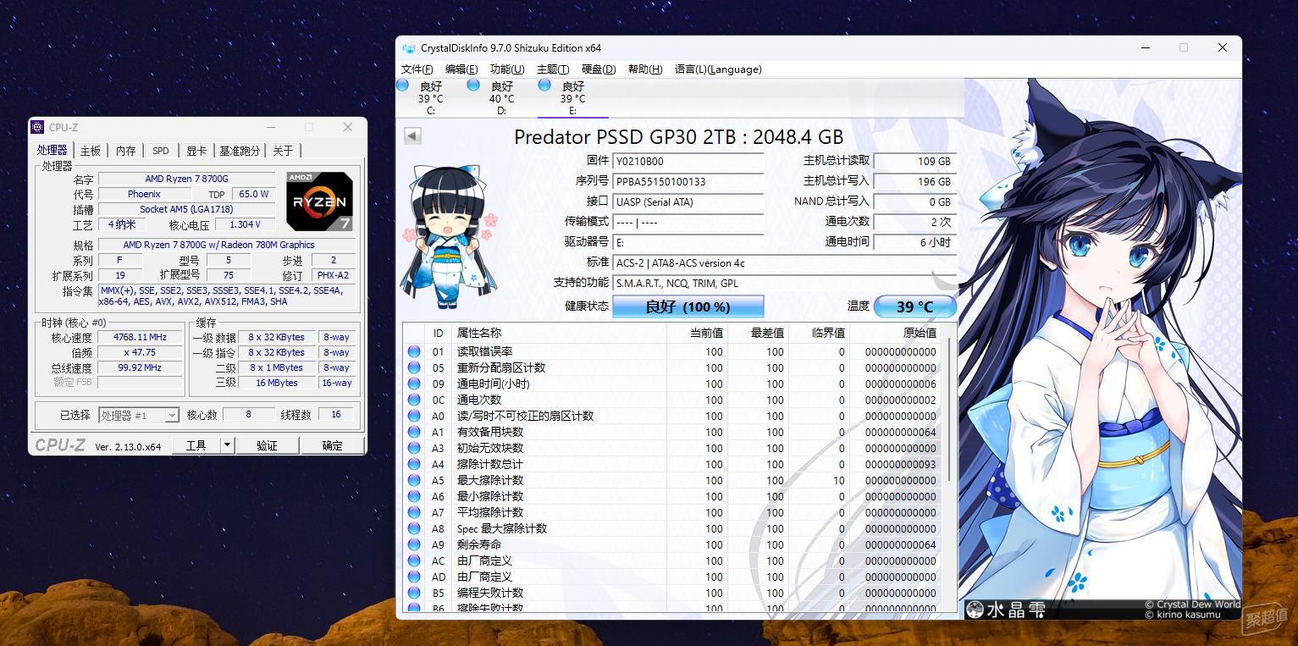Click status orb for attribute 01 read error rate
Image resolution: width=1298 pixels, height=646 pixels.
point(414,351)
